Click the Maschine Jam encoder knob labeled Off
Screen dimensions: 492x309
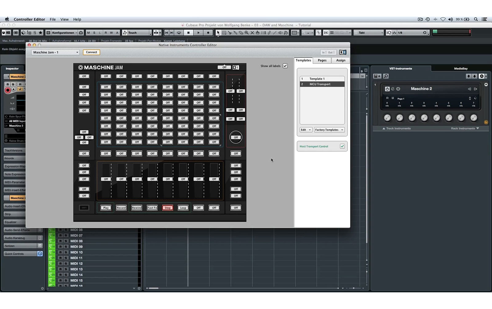click(x=236, y=137)
